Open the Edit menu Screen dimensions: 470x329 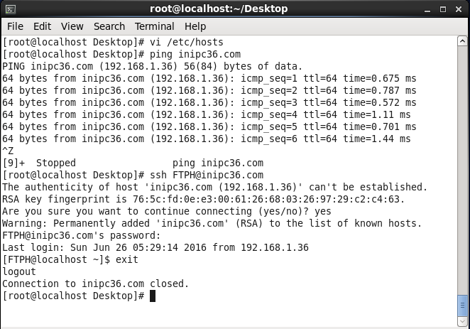coord(42,26)
